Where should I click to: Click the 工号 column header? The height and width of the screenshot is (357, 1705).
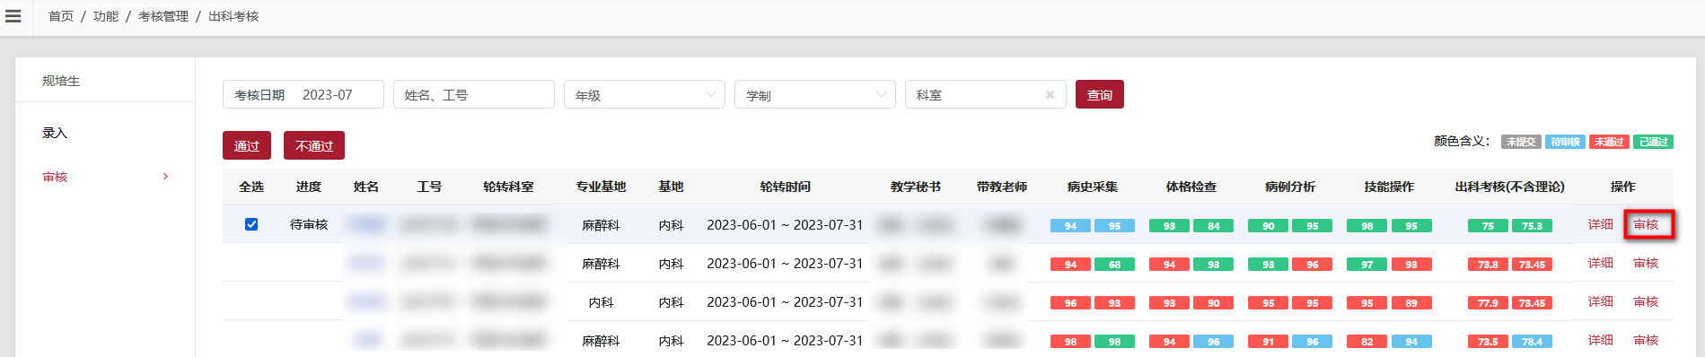[x=429, y=187]
